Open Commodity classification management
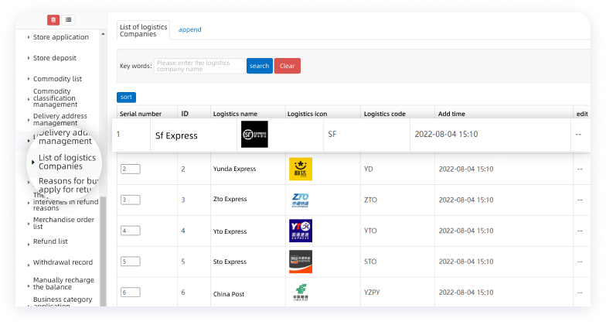Image resolution: width=606 pixels, height=325 pixels. coord(56,97)
